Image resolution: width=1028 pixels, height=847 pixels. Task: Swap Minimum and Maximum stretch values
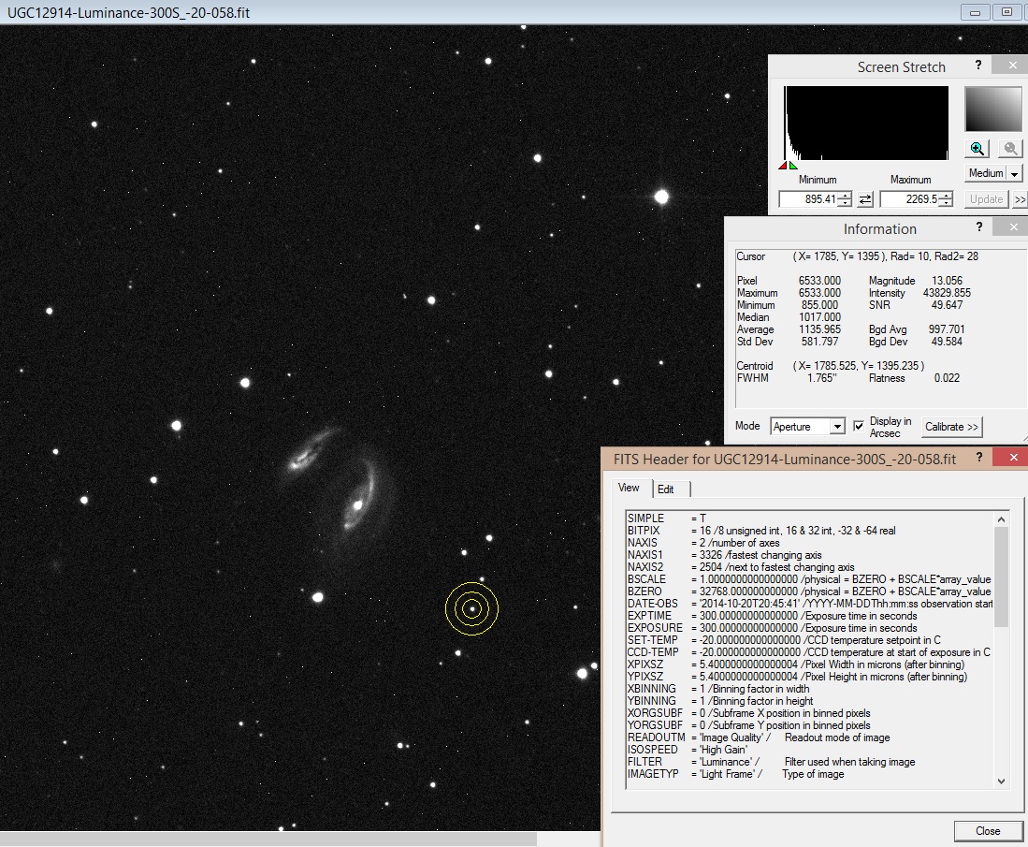tap(863, 198)
